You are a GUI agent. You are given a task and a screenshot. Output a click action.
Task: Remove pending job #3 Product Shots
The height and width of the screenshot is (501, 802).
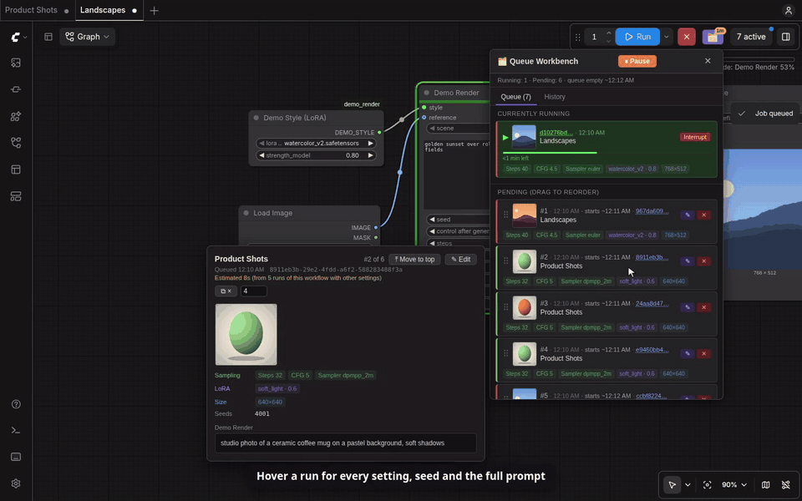[x=703, y=307]
